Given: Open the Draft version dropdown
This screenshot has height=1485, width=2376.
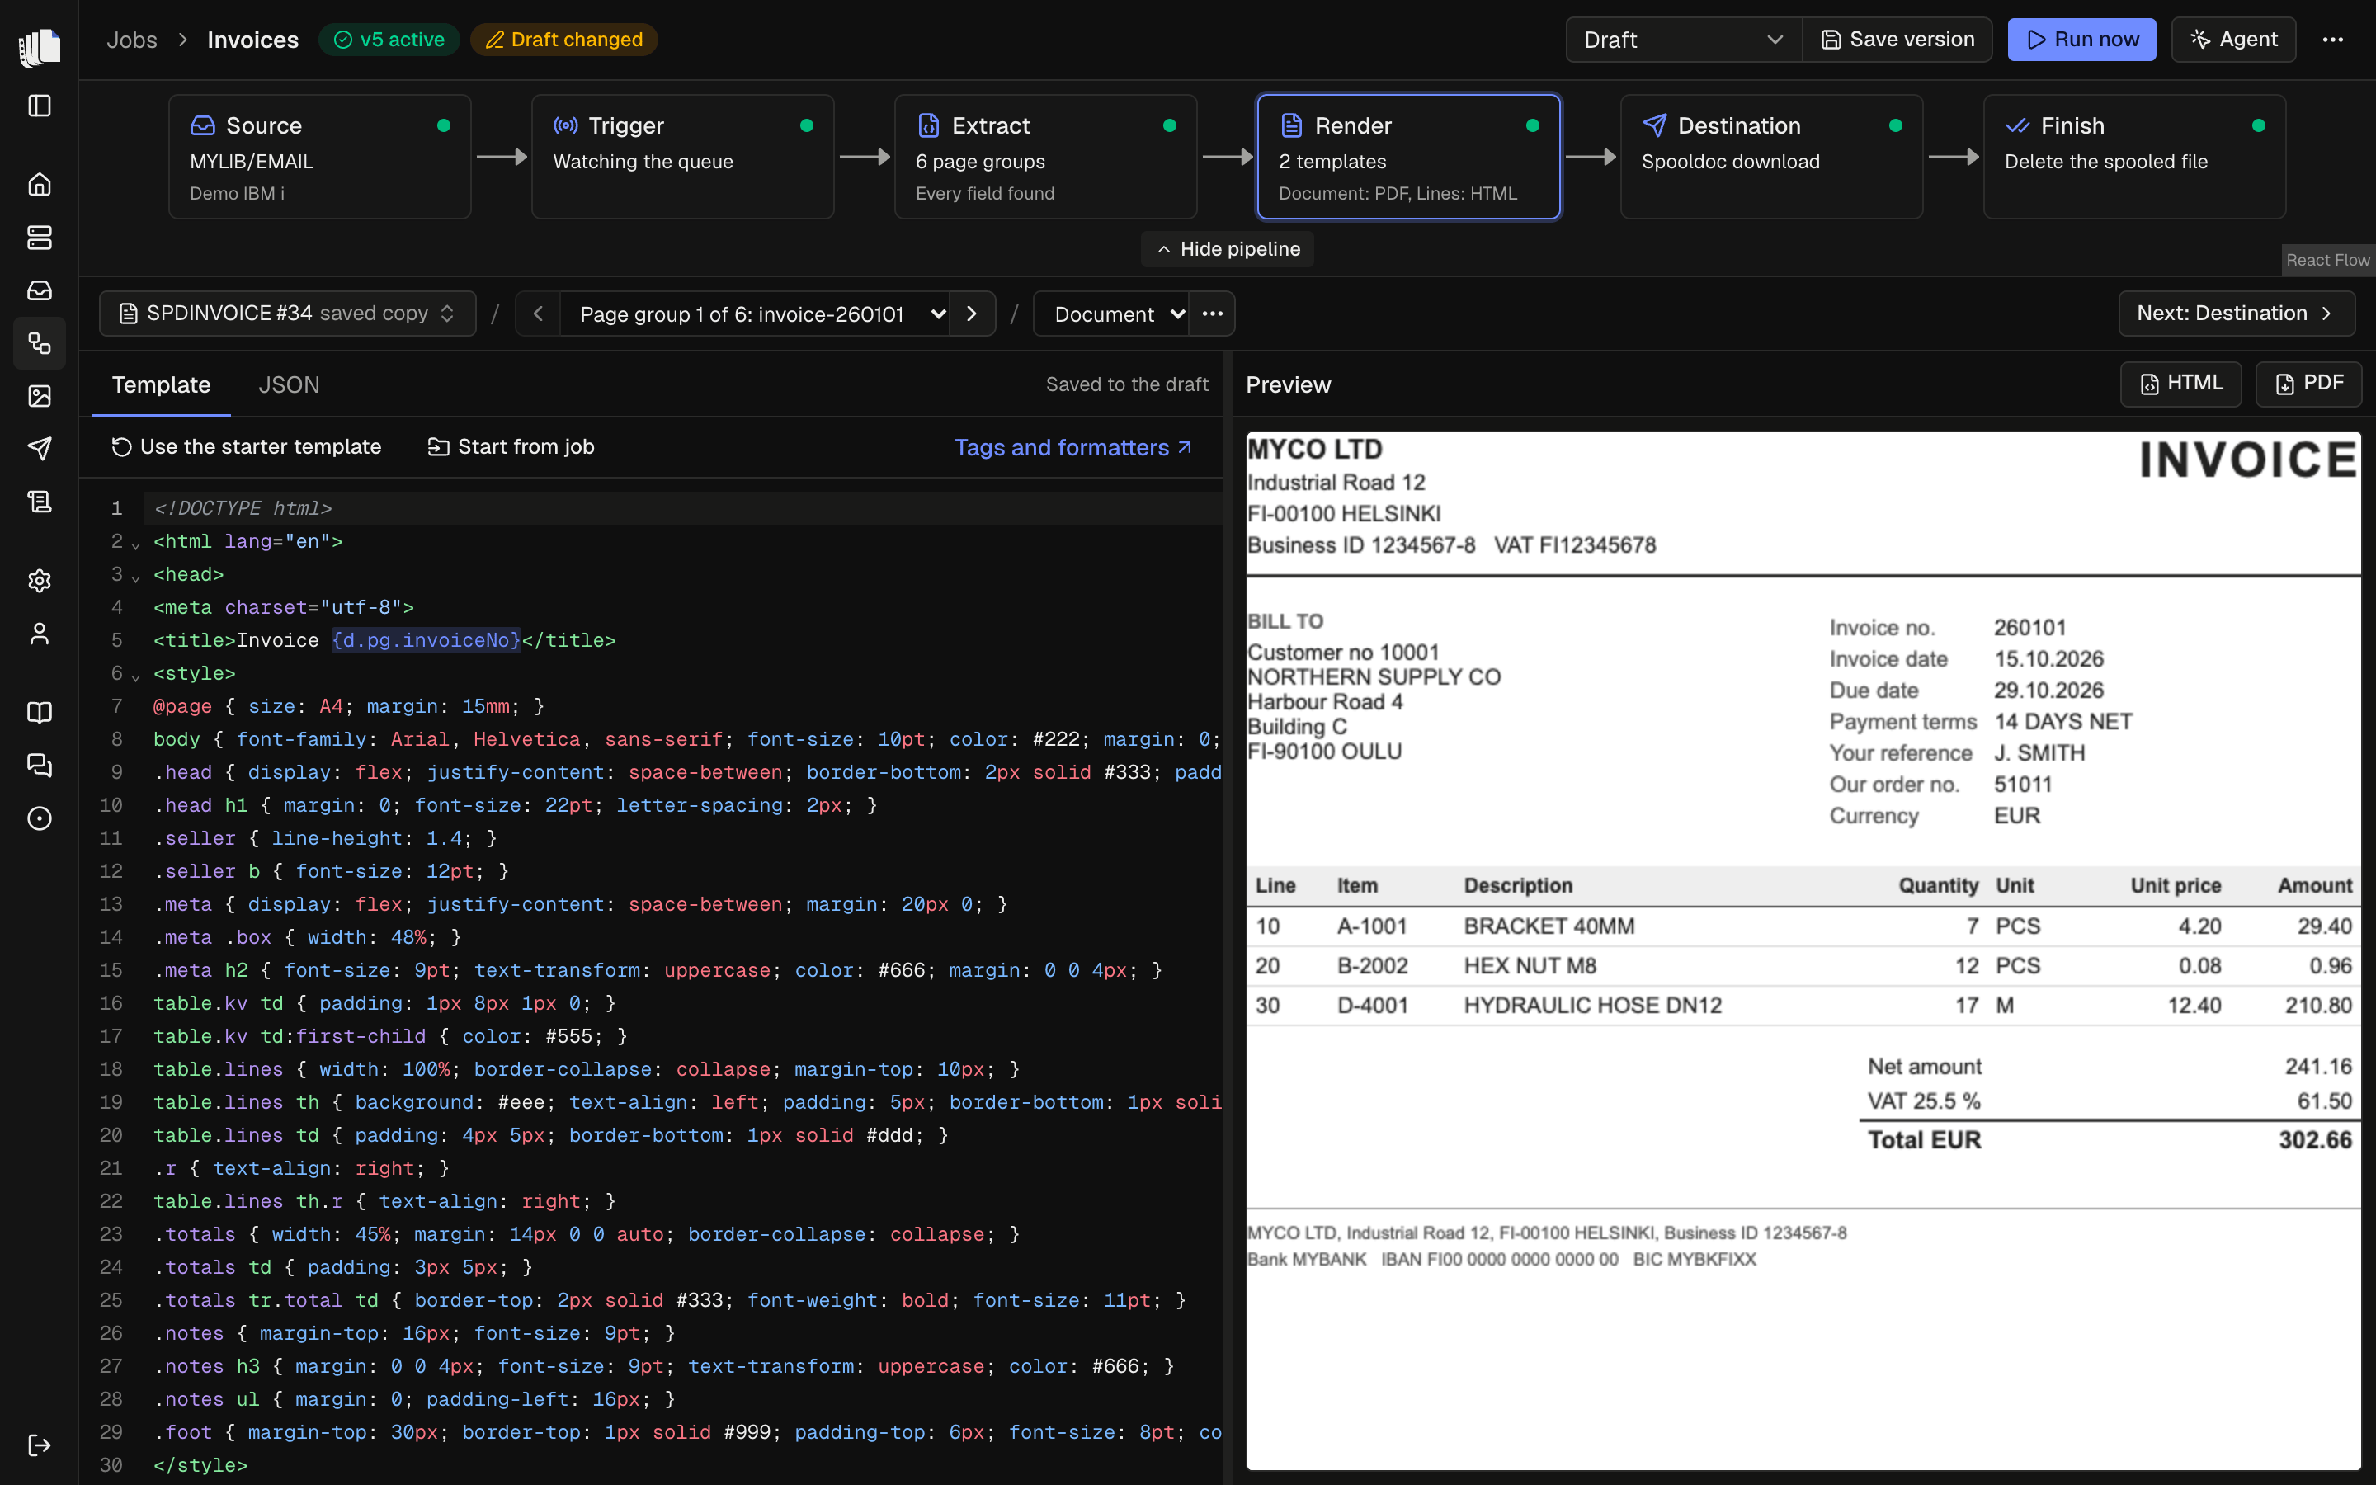Looking at the screenshot, I should click(x=1683, y=40).
